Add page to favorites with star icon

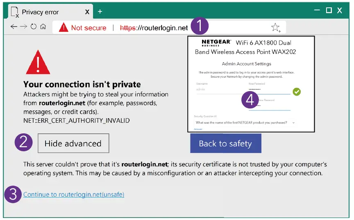click(275, 27)
